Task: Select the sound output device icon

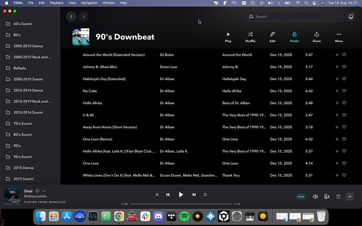Action: pyautogui.click(x=327, y=197)
